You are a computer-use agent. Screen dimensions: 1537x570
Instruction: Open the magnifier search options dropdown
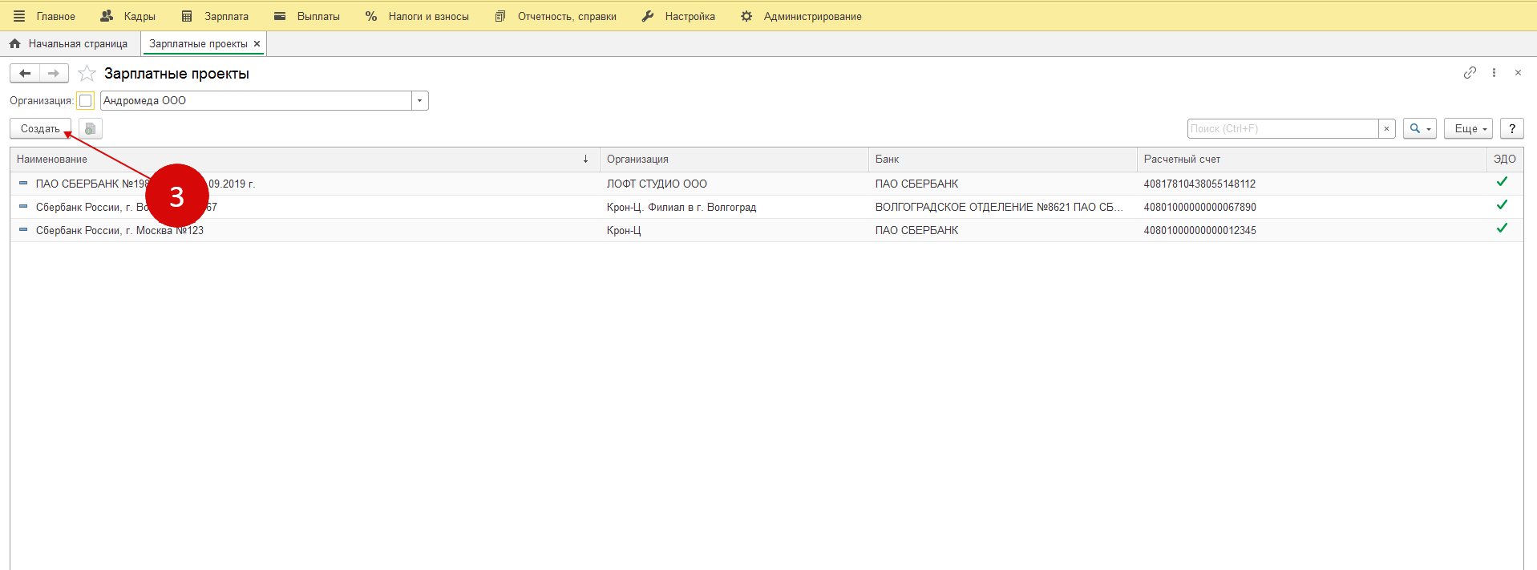(1419, 129)
